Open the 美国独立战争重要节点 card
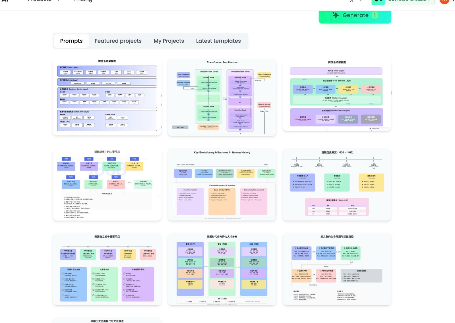This screenshot has height=323, width=455. (x=107, y=269)
